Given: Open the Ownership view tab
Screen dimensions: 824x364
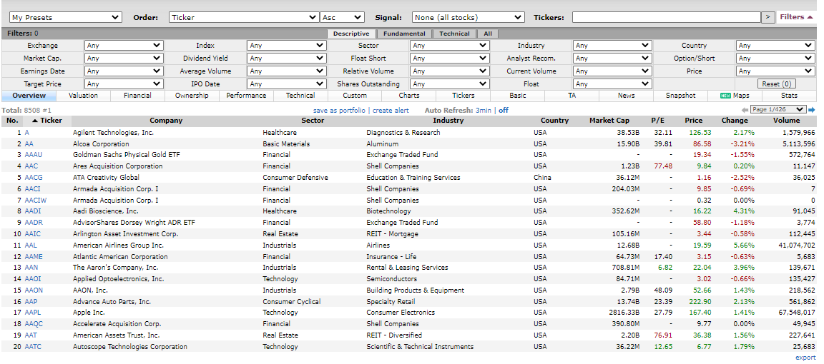Looking at the screenshot, I should coord(192,96).
